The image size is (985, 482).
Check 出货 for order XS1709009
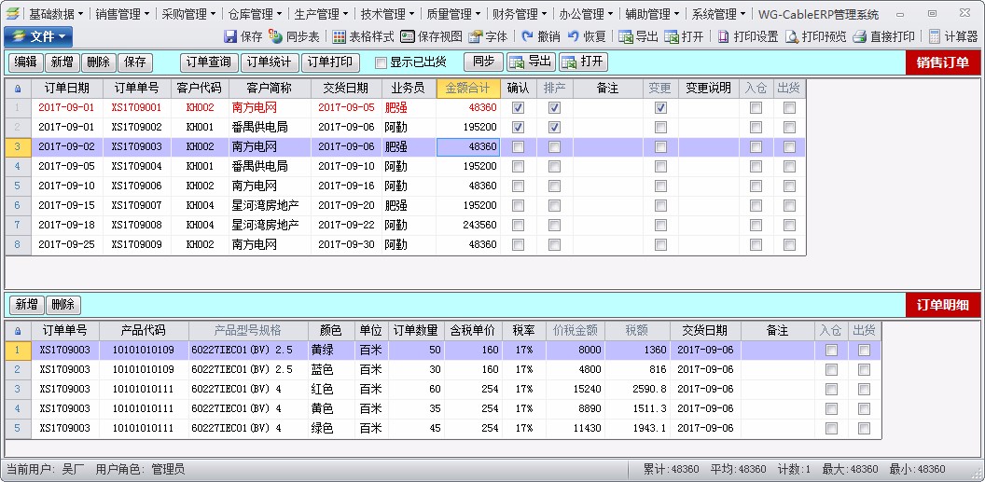790,244
